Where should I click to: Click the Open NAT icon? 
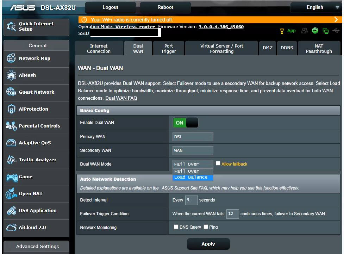click(11, 193)
